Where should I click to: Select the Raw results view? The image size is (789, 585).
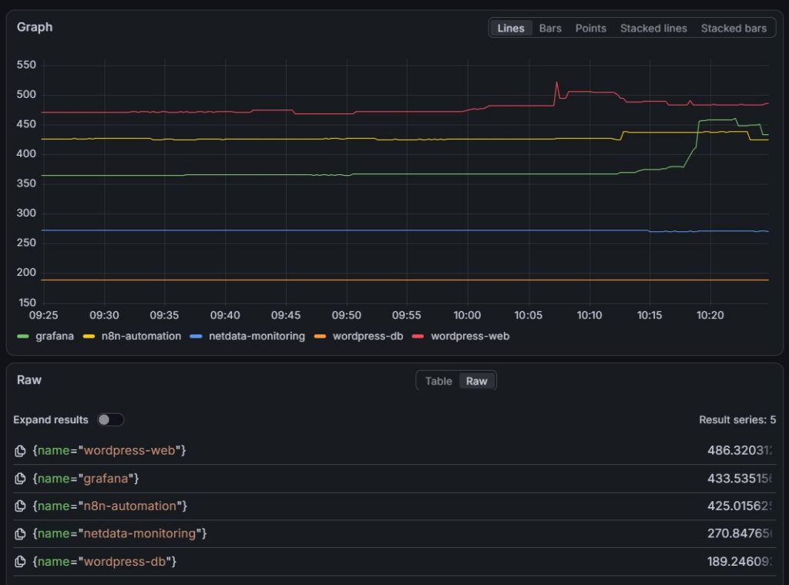476,381
